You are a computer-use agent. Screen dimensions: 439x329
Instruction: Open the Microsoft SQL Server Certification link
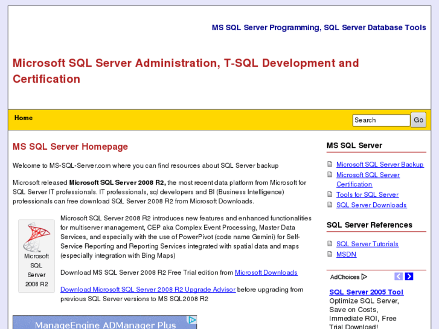click(x=368, y=179)
